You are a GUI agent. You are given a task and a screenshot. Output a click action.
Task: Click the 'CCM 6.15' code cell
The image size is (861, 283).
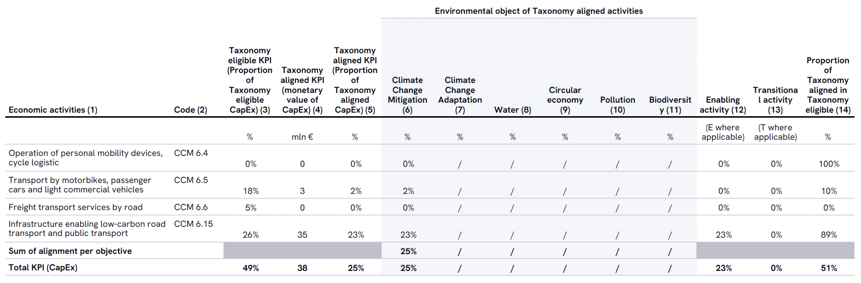(193, 224)
